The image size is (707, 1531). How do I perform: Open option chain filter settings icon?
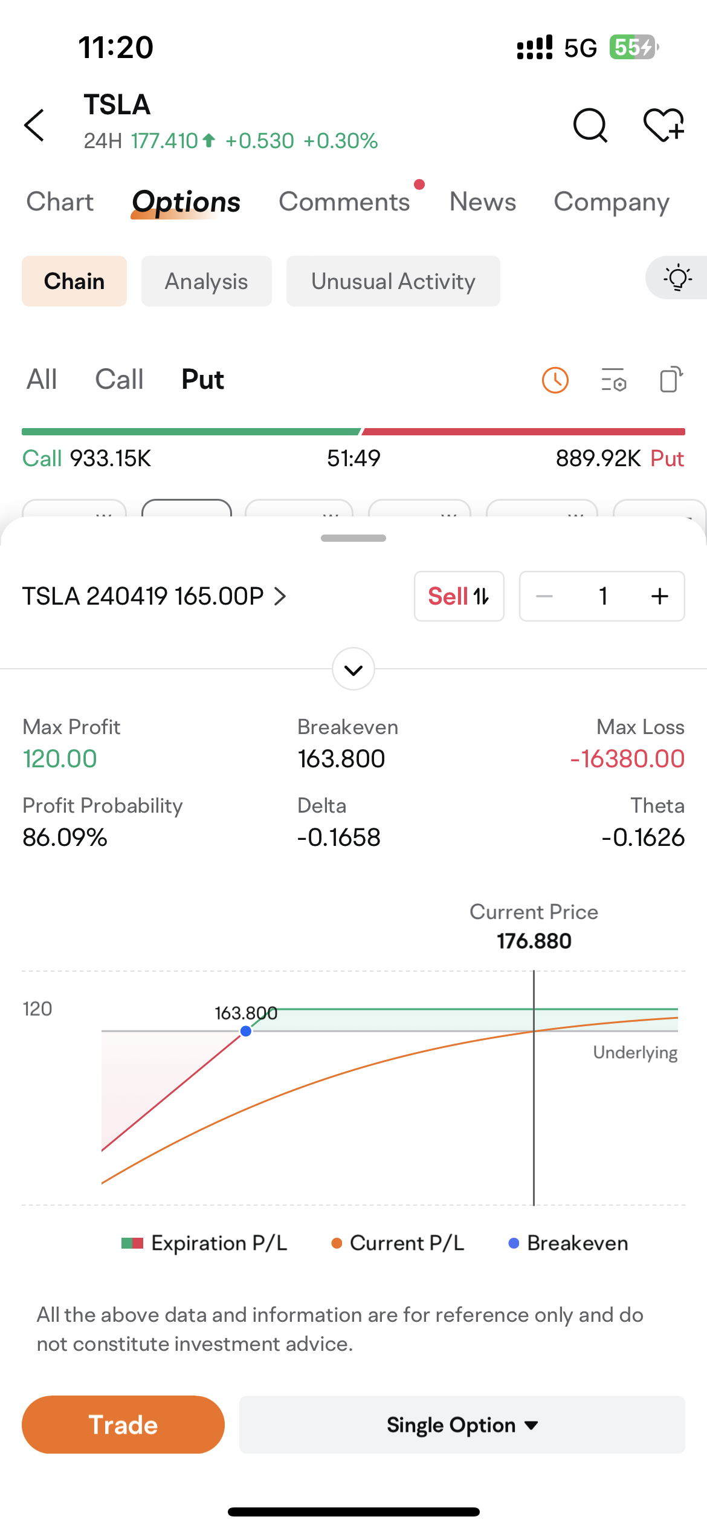click(x=613, y=380)
